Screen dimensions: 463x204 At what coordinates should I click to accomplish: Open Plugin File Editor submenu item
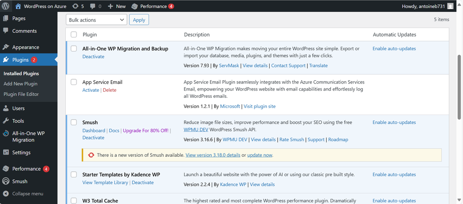point(21,94)
